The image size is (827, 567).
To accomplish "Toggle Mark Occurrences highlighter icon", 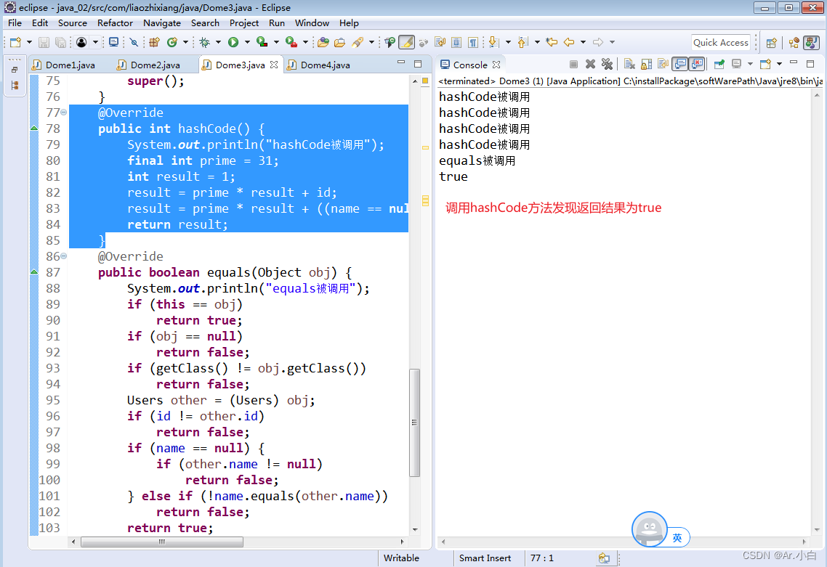I will tap(406, 42).
